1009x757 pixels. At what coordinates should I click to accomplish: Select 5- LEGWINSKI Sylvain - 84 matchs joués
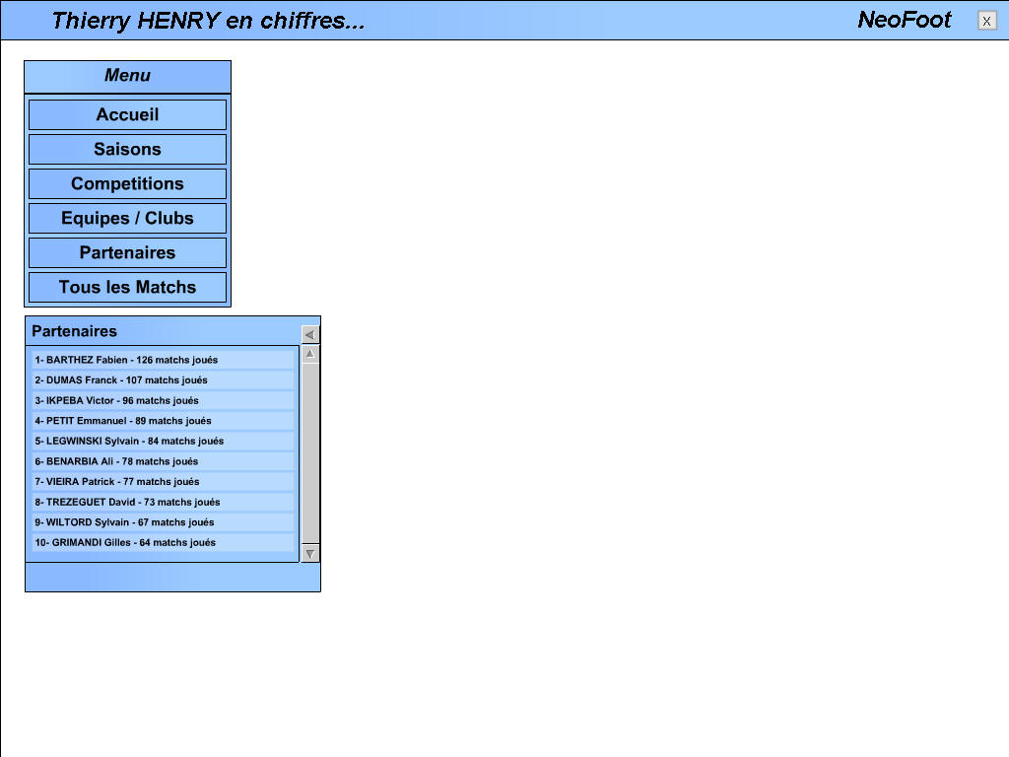[x=163, y=441]
